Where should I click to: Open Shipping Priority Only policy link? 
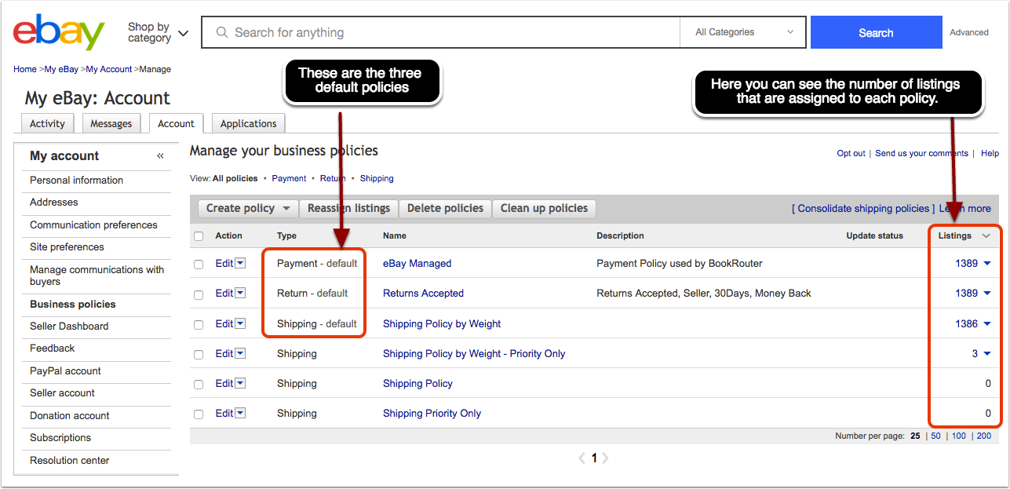432,413
